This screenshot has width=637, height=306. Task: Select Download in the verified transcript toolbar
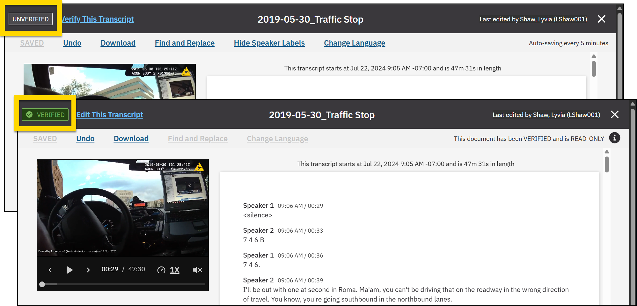tap(131, 138)
